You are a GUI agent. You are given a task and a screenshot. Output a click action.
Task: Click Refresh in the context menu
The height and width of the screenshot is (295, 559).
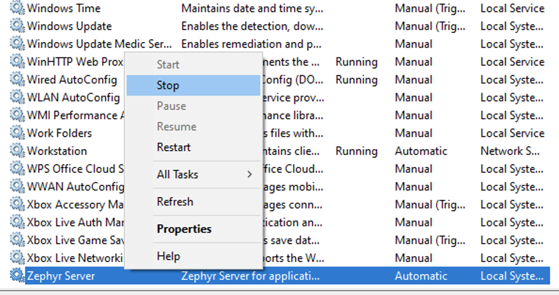pyautogui.click(x=175, y=202)
